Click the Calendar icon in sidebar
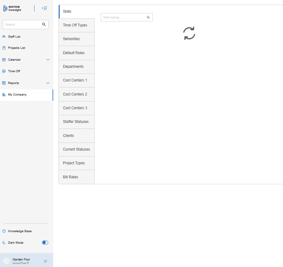This screenshot has height=267, width=283. tap(4, 60)
